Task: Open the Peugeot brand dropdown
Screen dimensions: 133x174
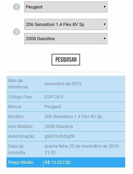Action: coord(66,7)
